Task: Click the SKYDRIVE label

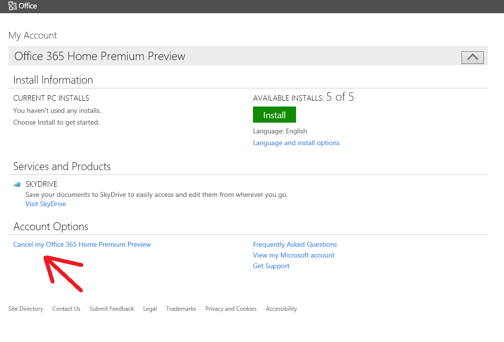Action: [x=41, y=184]
